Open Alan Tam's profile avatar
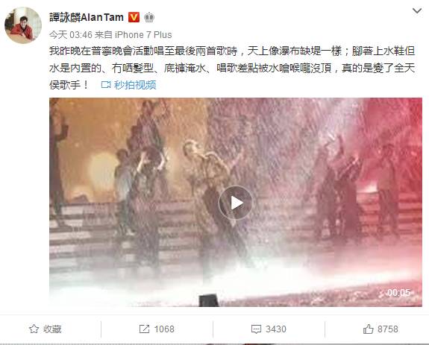This screenshot has height=345, width=429. tap(23, 25)
